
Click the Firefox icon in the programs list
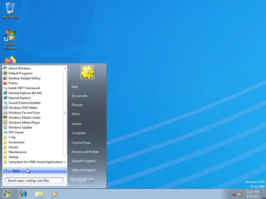coord(5,83)
